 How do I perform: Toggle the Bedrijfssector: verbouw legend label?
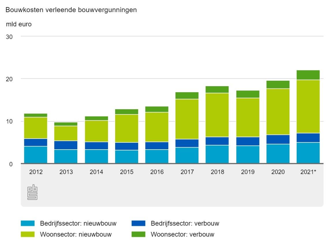coord(185,223)
